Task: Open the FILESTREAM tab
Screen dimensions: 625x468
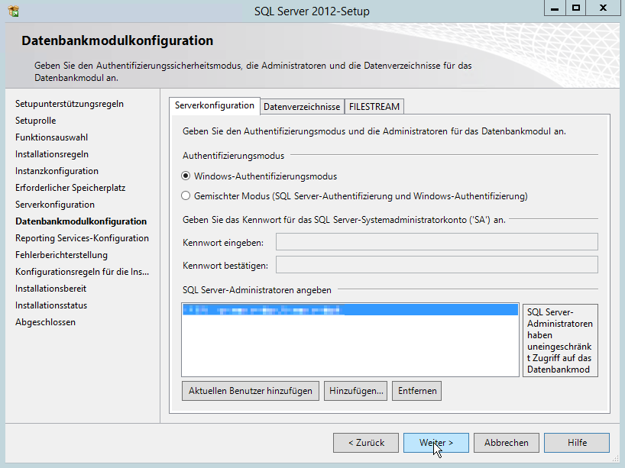Action: (374, 106)
